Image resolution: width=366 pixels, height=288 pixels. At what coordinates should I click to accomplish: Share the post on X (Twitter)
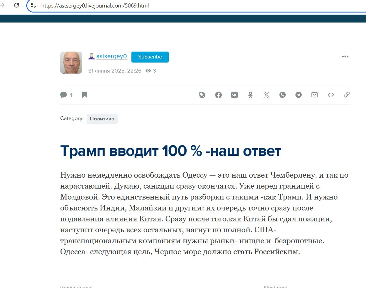[x=266, y=95]
